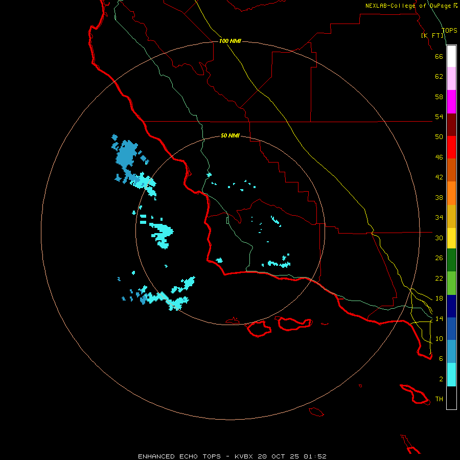Click the "42" scale value
This screenshot has width=460, height=460.
coord(439,177)
